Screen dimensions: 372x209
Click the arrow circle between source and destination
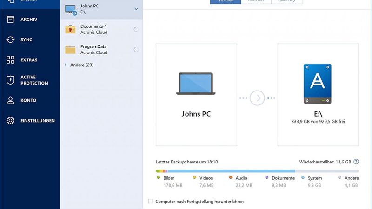pos(257,98)
